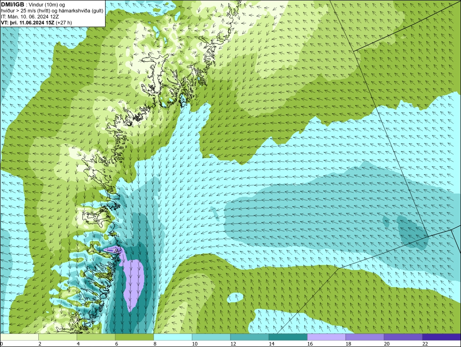Image resolution: width=461 pixels, height=347 pixels.
Task: Click the '14' label on the color scale
Action: click(x=272, y=344)
